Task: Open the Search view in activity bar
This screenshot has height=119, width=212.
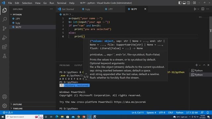Action: point(4,19)
